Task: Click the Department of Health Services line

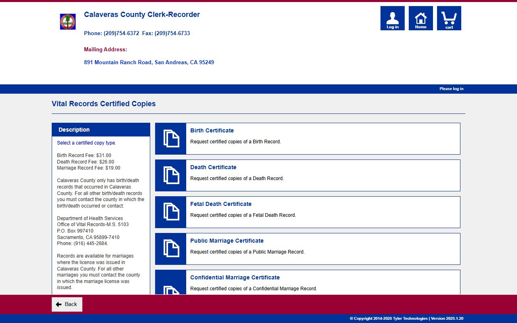Action: [90, 218]
